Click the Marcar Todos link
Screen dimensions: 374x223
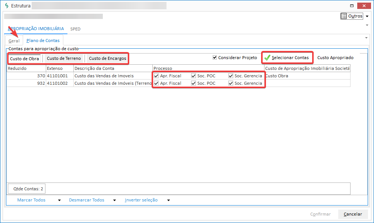31,200
